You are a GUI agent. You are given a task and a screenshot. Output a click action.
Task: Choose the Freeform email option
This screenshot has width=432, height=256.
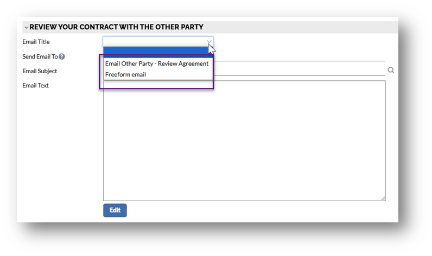coord(125,74)
